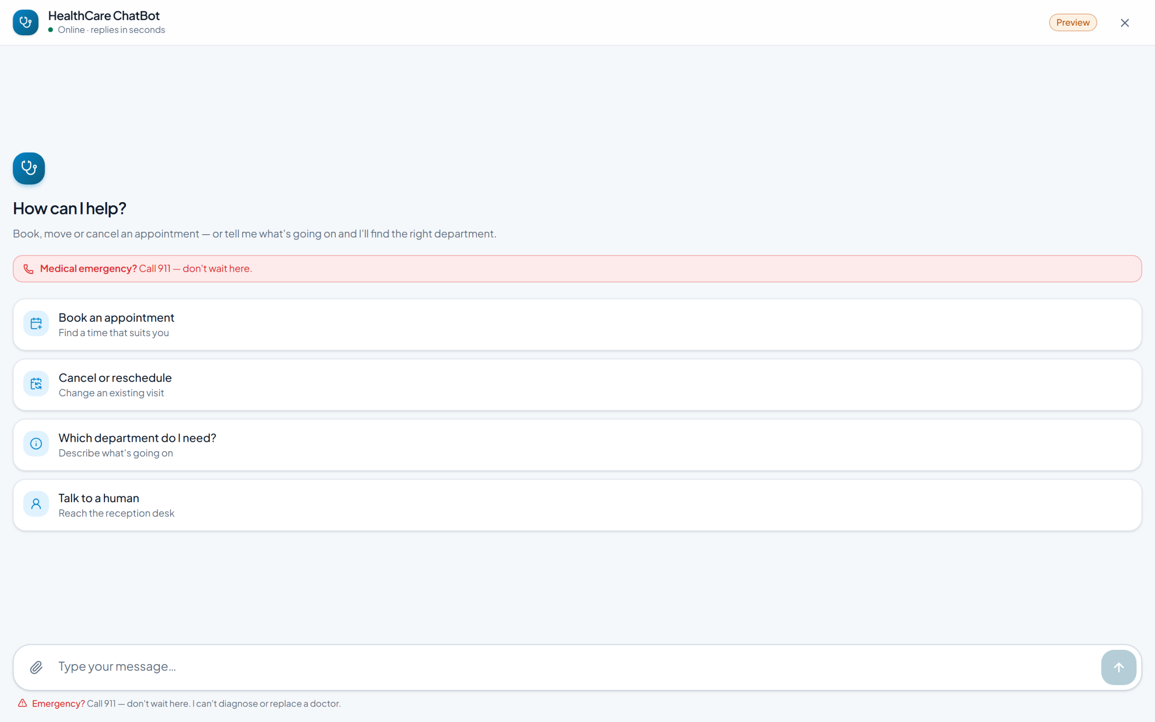
Task: Click the Preview badge
Action: 1072,23
